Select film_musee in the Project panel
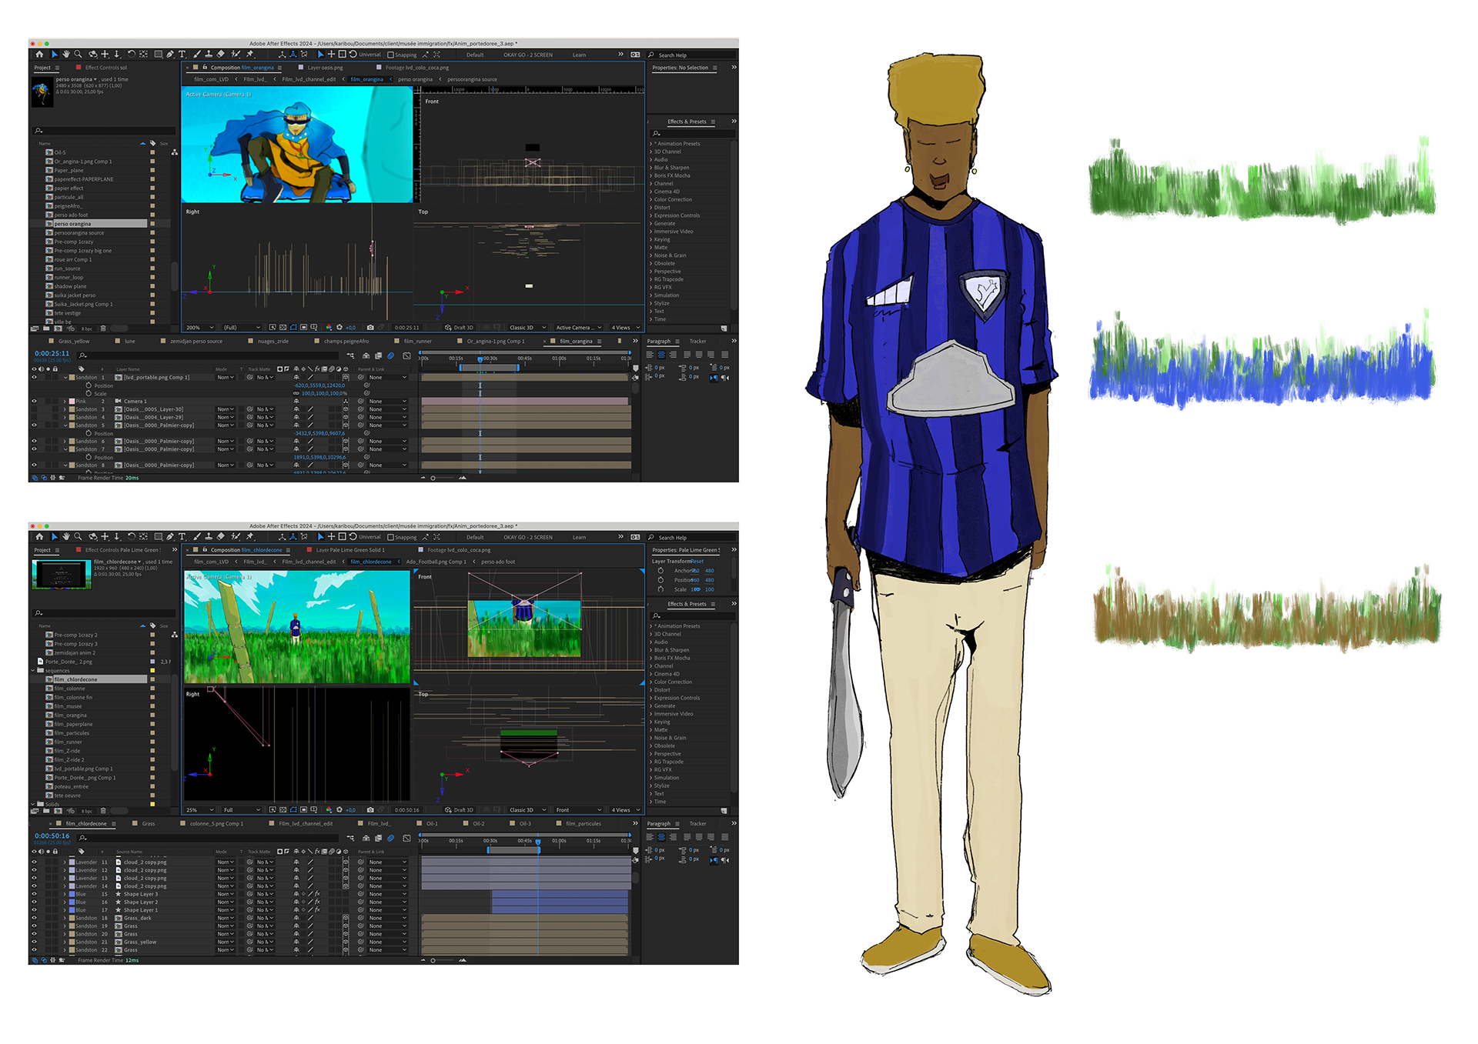 click(x=69, y=706)
